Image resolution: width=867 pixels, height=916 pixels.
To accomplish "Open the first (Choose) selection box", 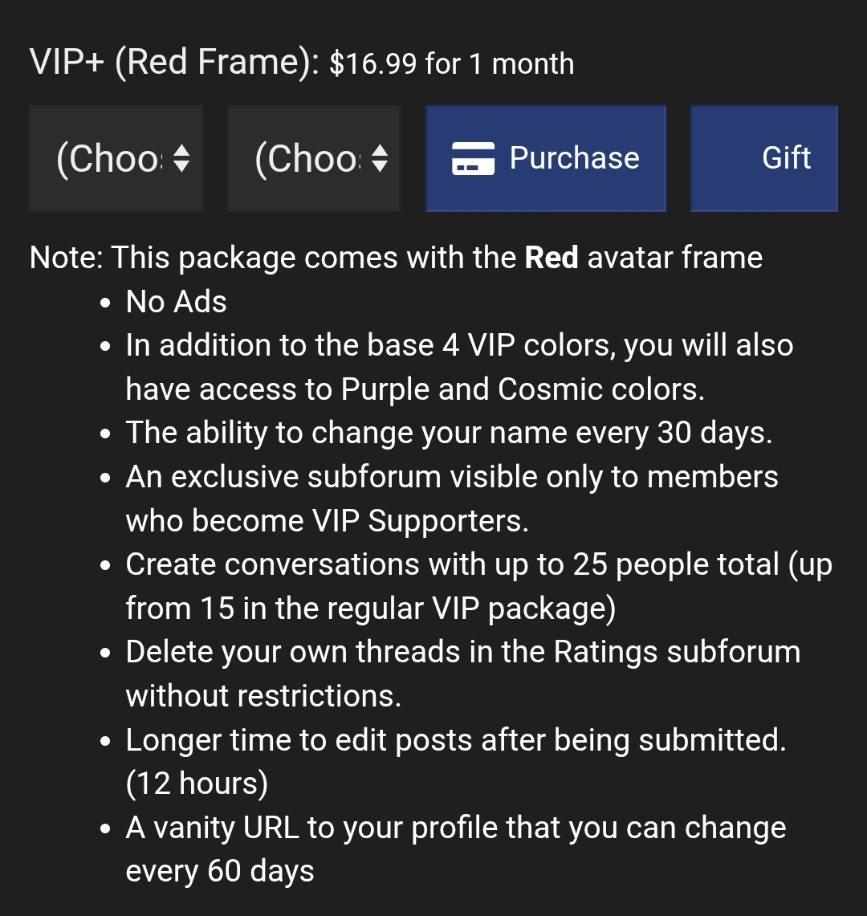I will (x=116, y=158).
